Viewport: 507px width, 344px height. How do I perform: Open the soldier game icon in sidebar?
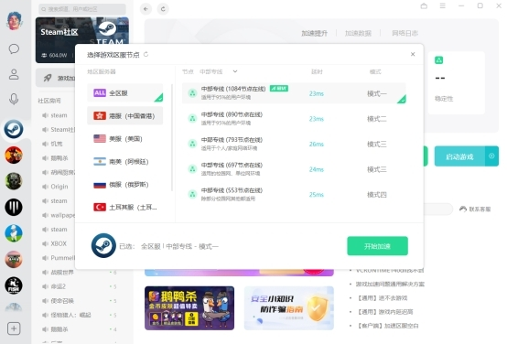pyautogui.click(x=14, y=181)
